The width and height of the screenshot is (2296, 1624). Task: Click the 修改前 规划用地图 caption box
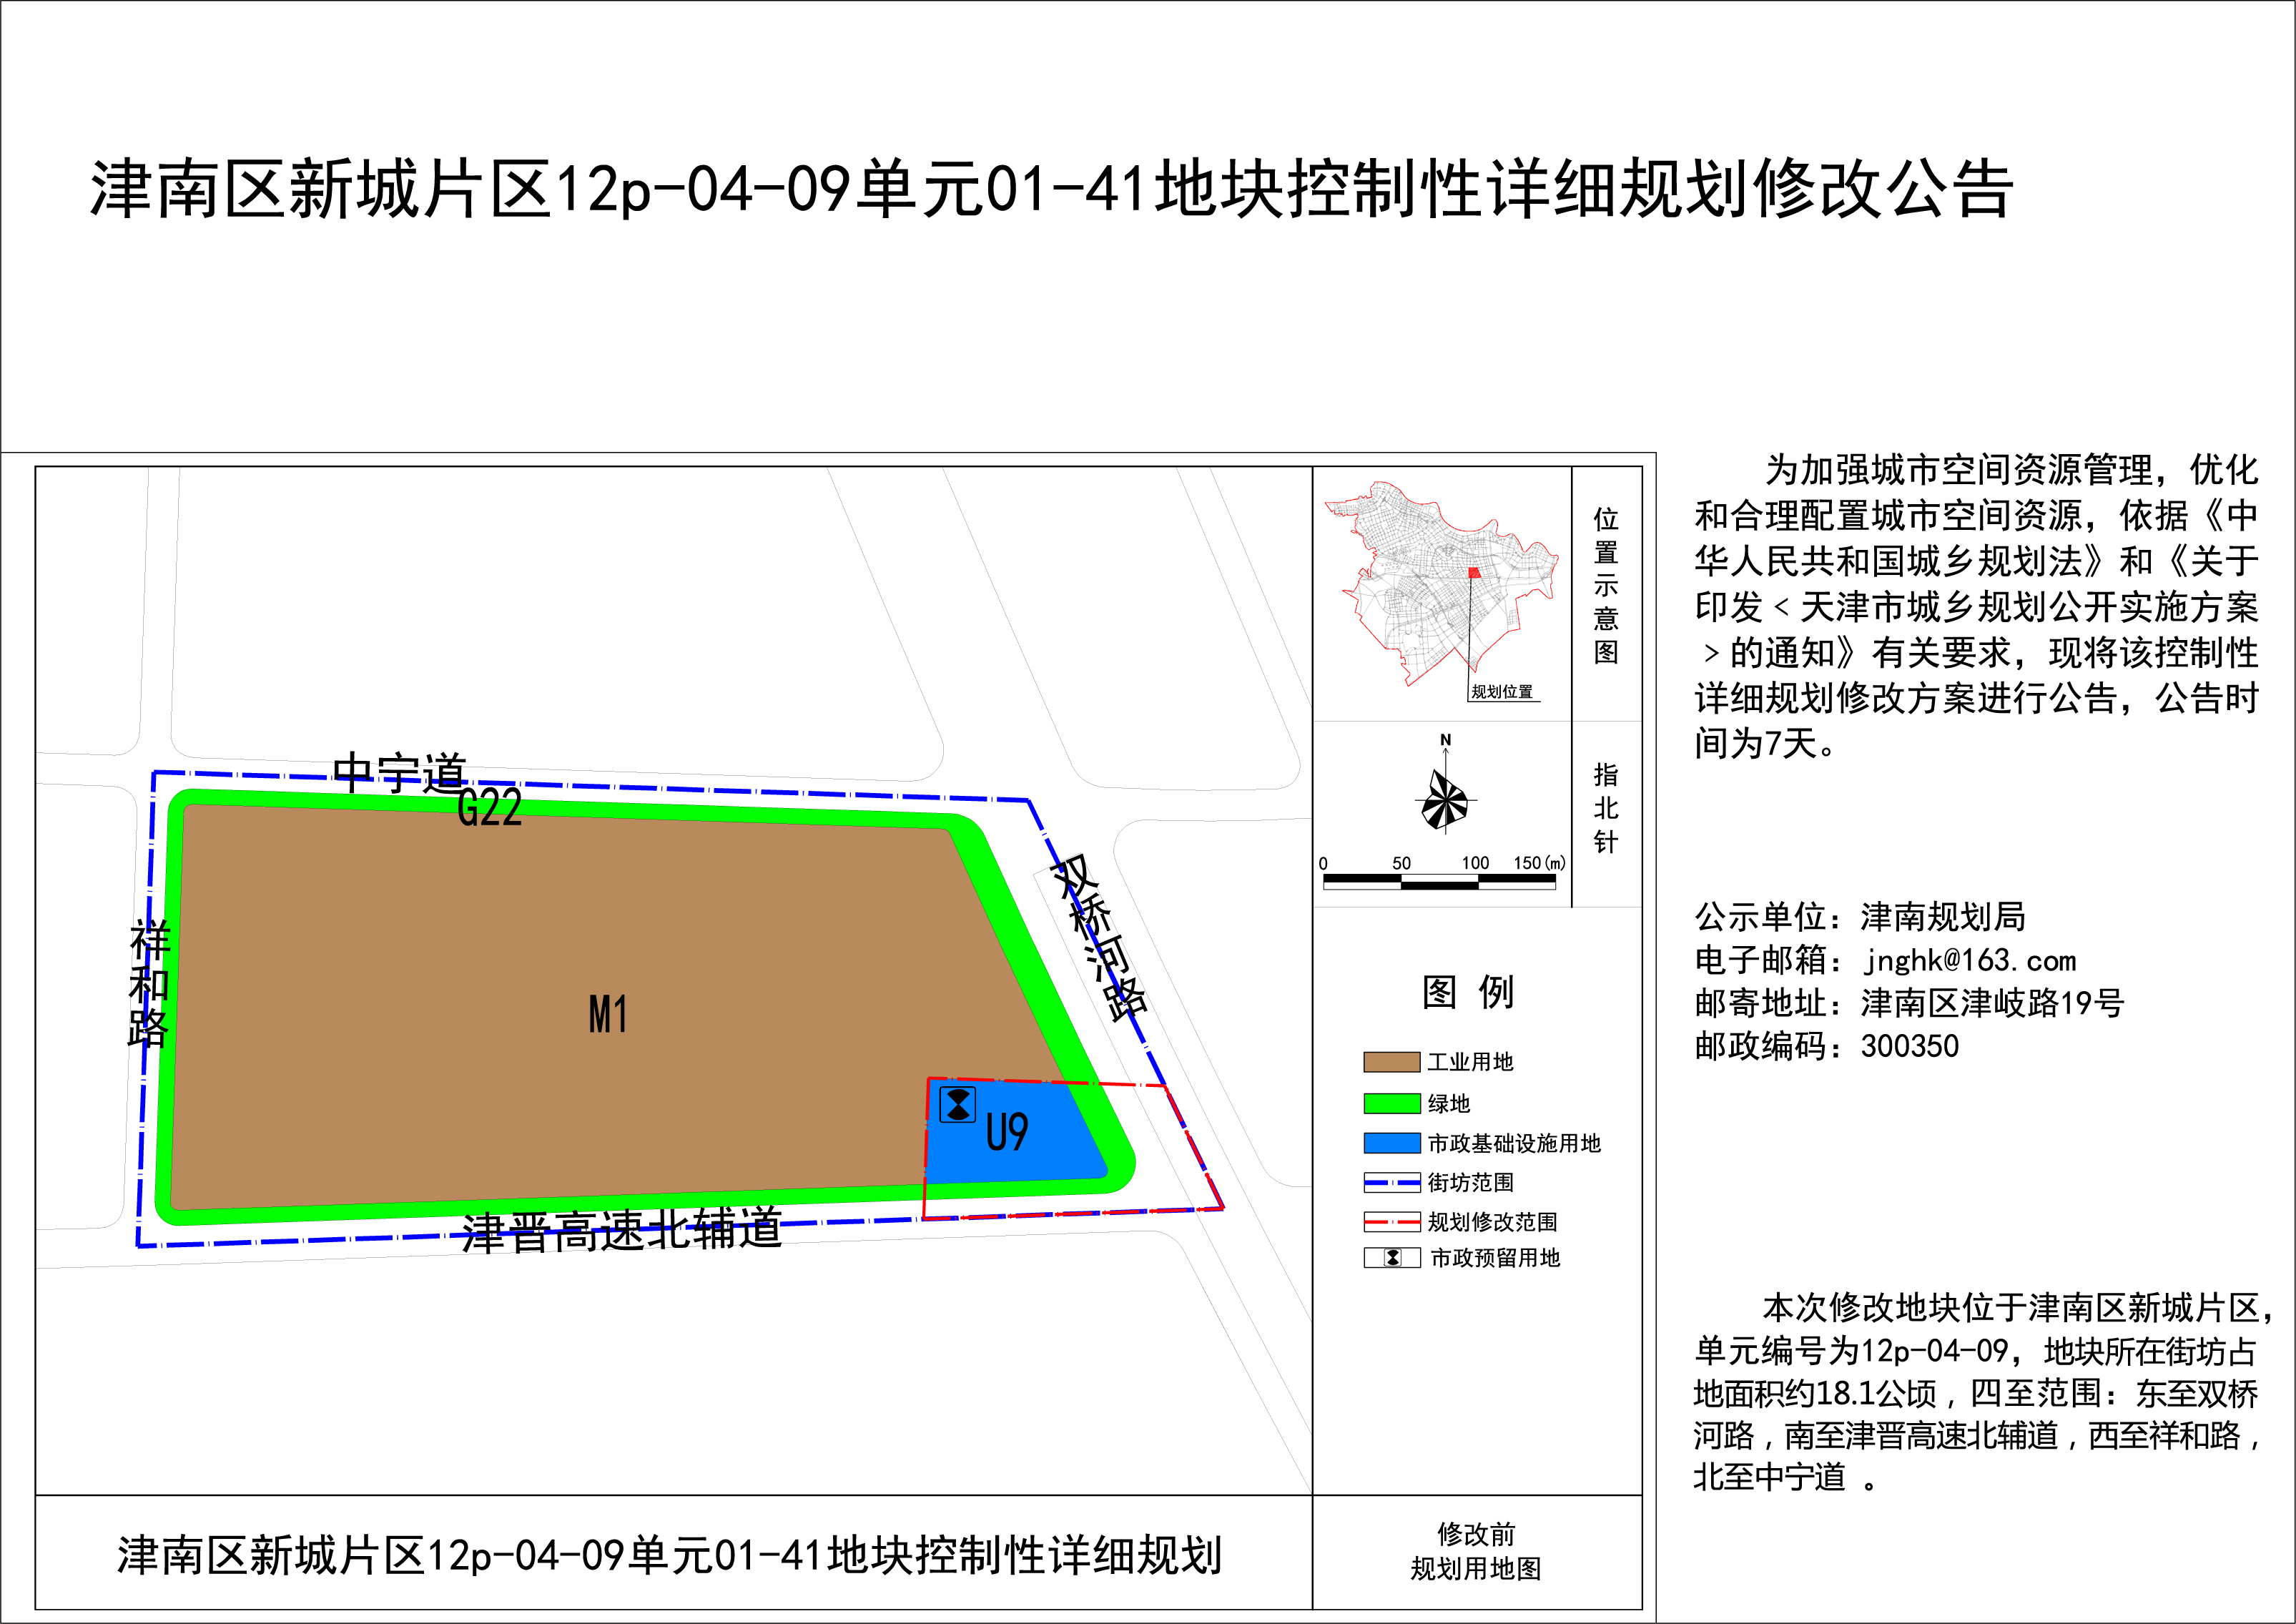point(1476,1551)
